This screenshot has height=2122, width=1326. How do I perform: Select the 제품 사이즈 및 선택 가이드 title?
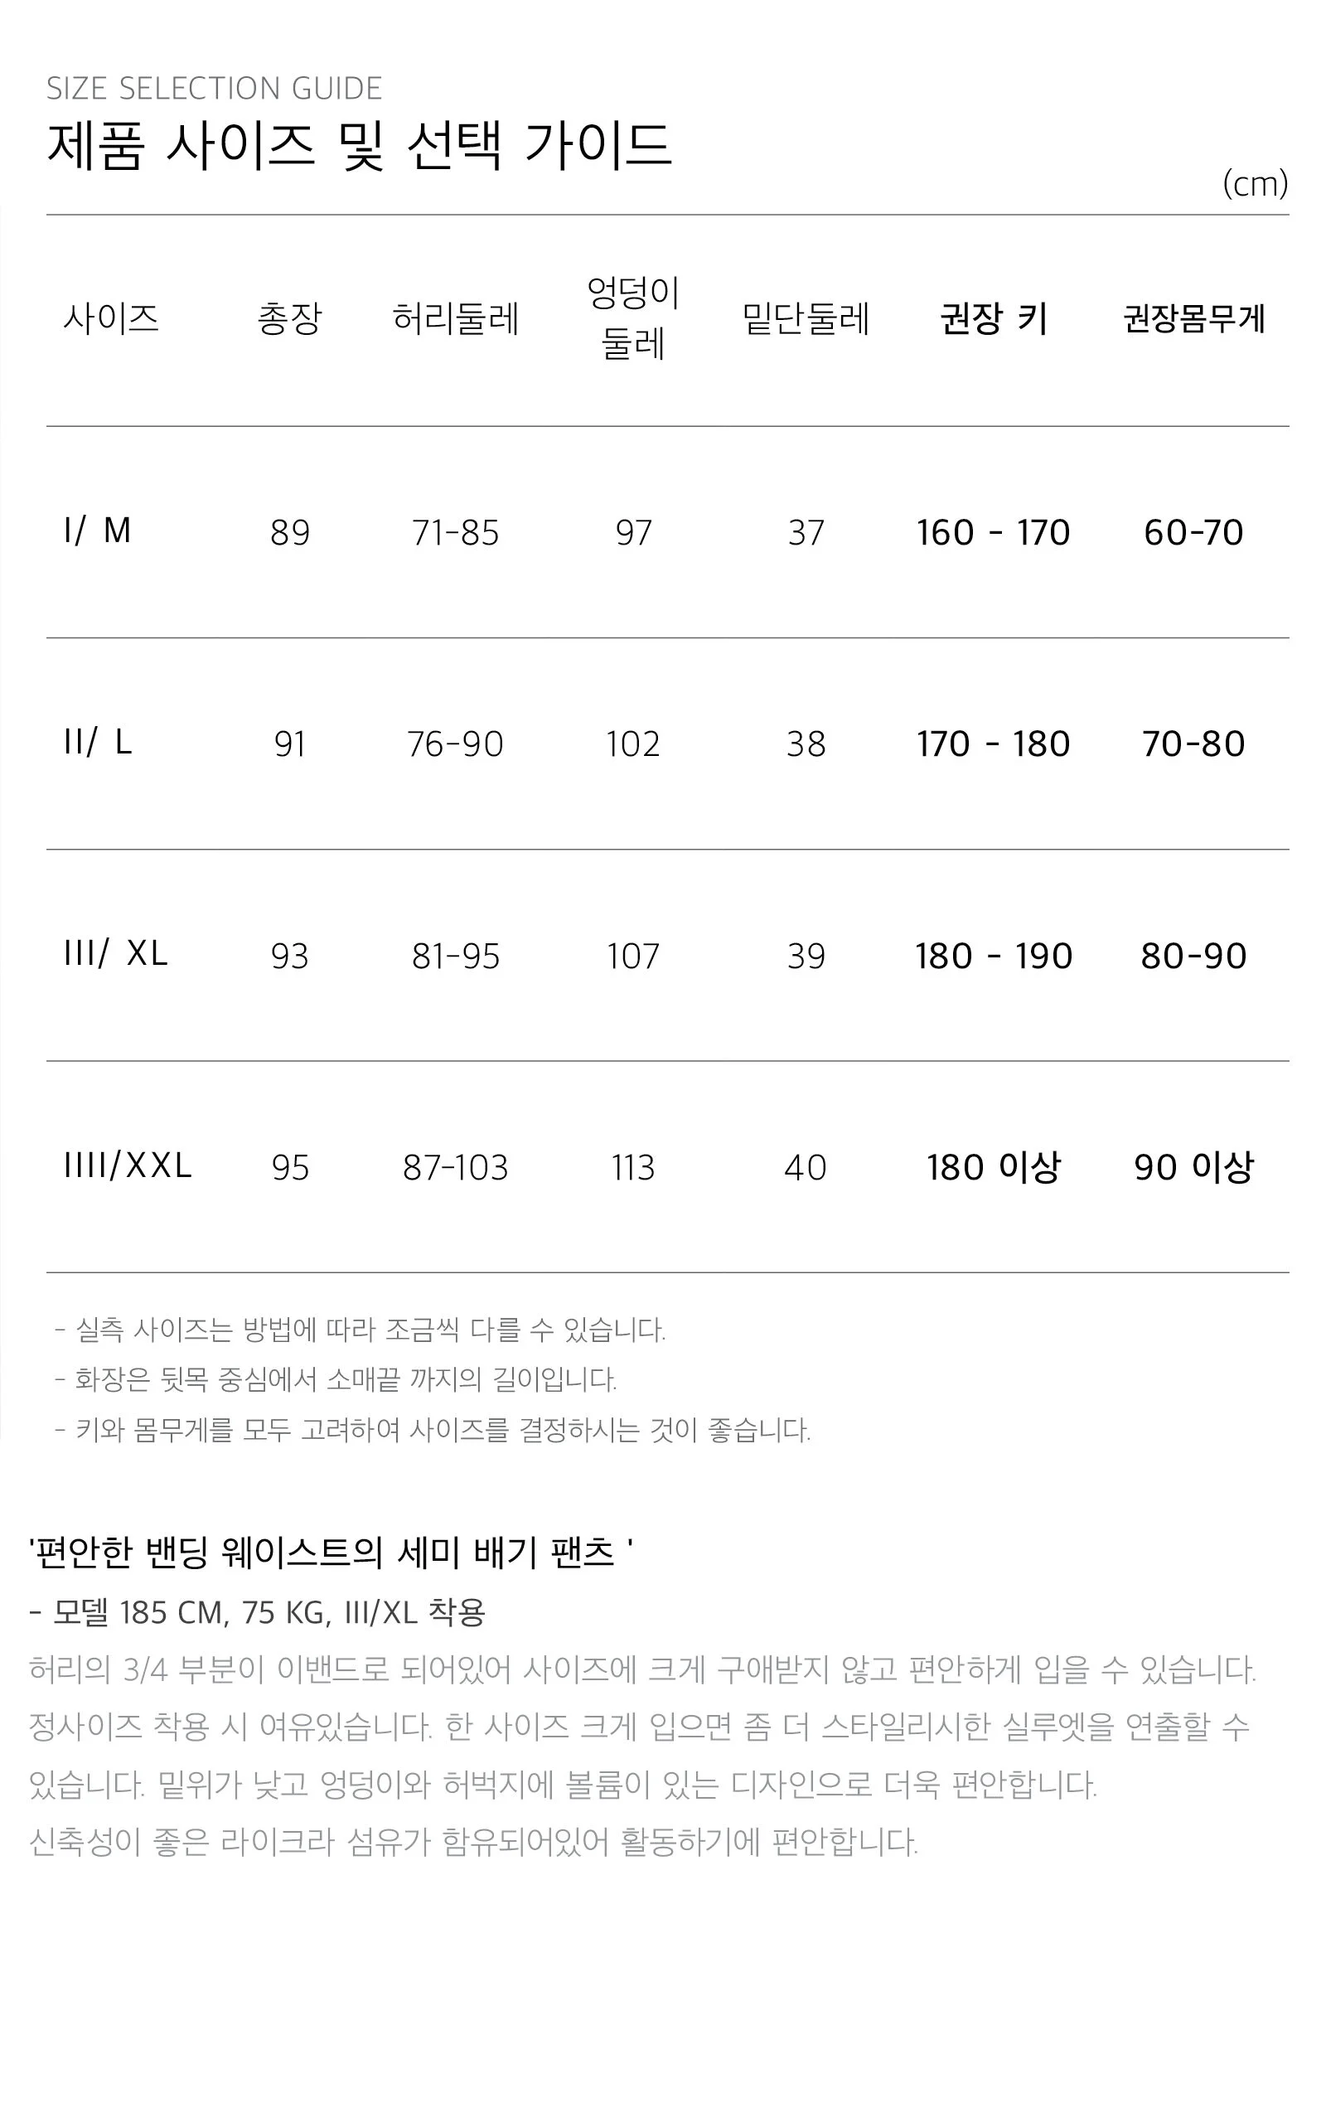point(359,146)
